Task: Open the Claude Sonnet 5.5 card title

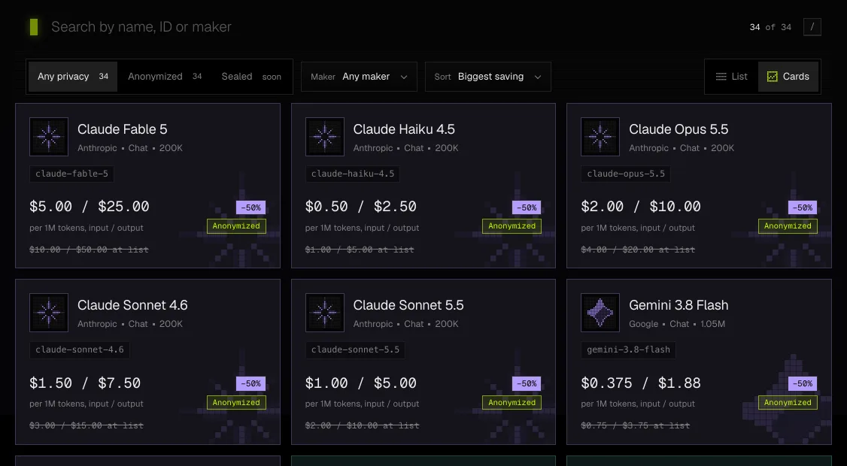Action: [408, 305]
